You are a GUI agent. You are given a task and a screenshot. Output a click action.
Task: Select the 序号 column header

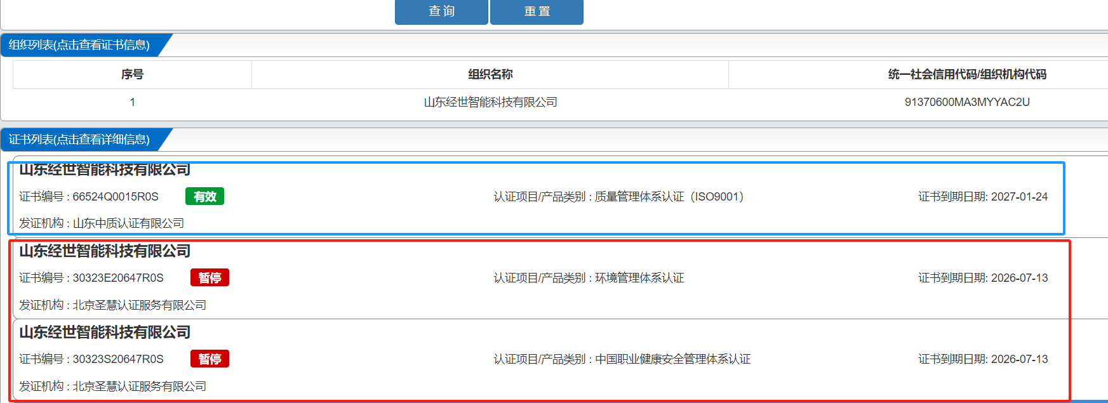[132, 74]
